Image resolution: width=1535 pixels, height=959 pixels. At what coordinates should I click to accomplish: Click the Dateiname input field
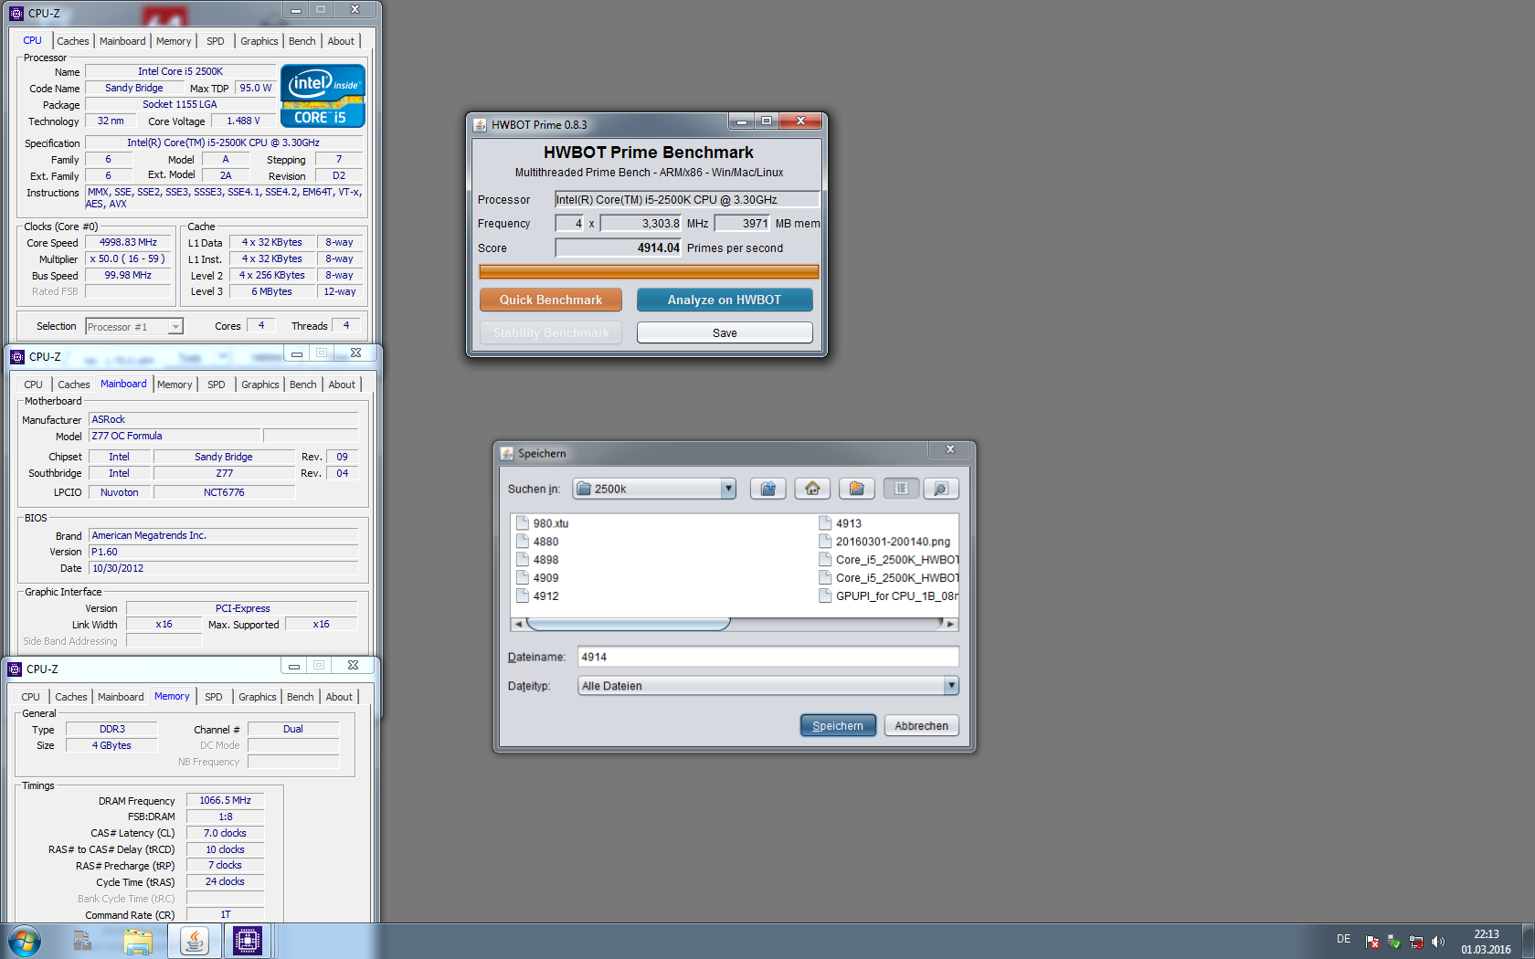pyautogui.click(x=767, y=657)
